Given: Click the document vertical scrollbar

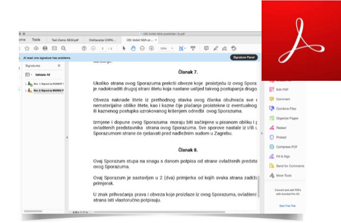Looking at the screenshot, I should [x=259, y=187].
